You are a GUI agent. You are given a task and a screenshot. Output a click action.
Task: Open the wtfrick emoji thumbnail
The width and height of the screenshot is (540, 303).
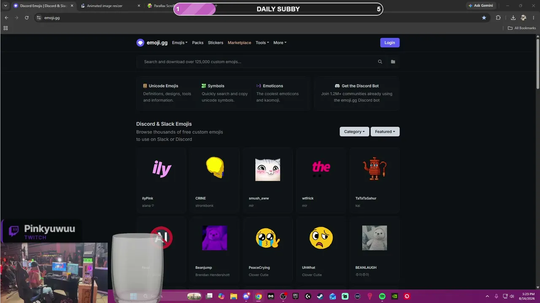click(x=321, y=168)
